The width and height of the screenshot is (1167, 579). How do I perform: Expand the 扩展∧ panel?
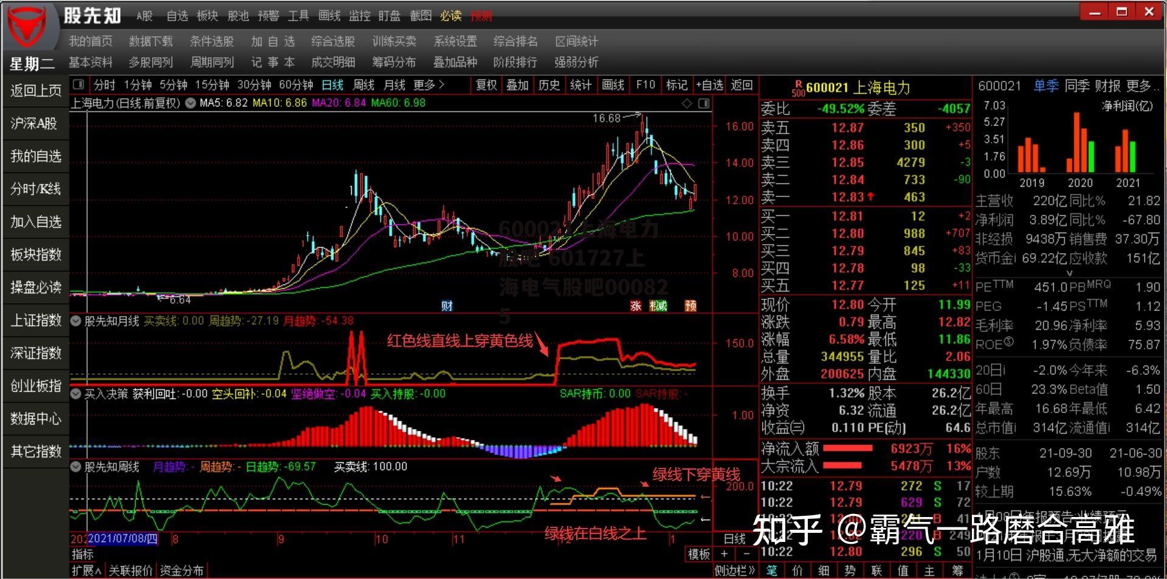click(x=87, y=570)
